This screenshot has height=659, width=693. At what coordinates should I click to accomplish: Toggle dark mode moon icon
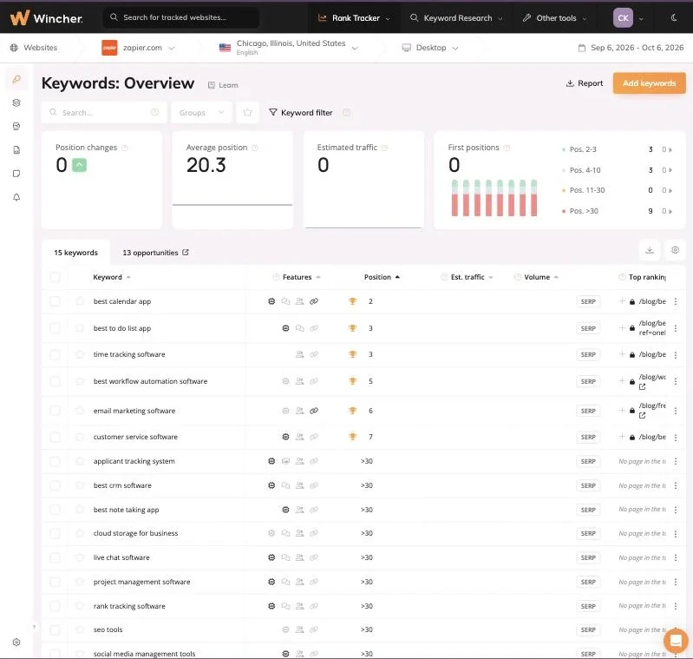(x=674, y=17)
